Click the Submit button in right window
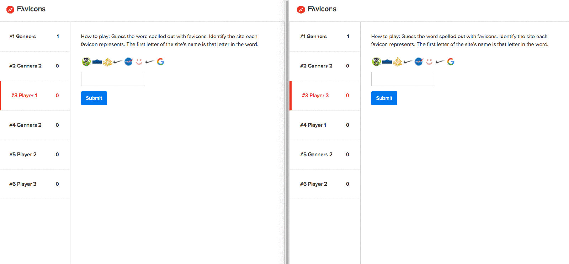The height and width of the screenshot is (264, 569). (x=384, y=98)
